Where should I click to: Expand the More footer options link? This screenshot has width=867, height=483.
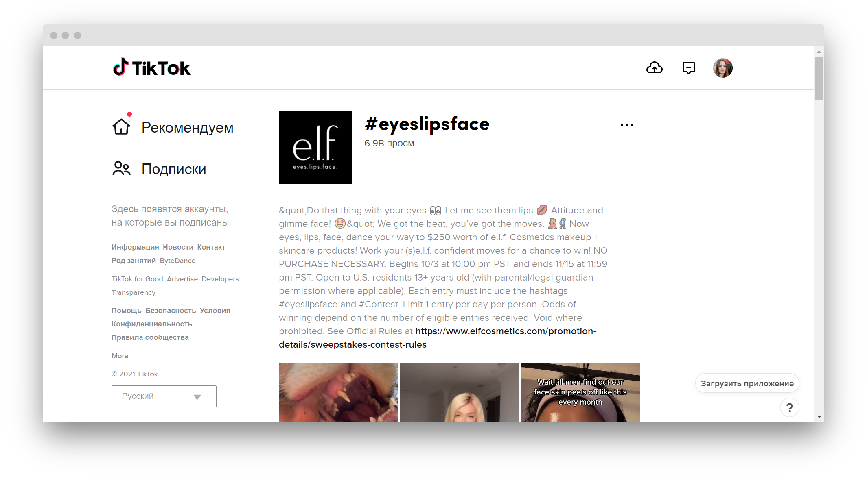120,355
